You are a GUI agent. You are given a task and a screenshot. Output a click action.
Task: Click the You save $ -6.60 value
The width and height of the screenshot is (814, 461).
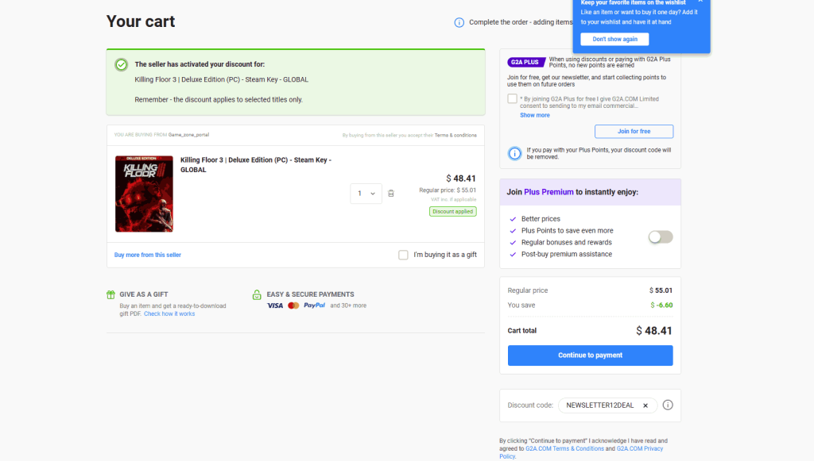click(x=661, y=305)
